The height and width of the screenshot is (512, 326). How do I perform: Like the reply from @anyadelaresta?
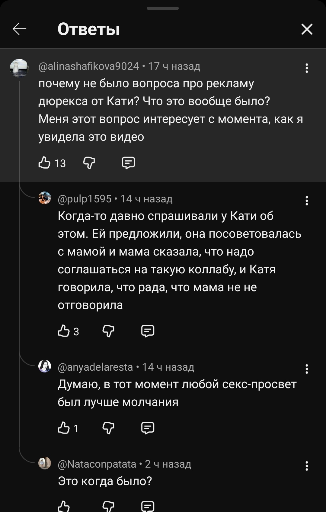pyautogui.click(x=64, y=428)
